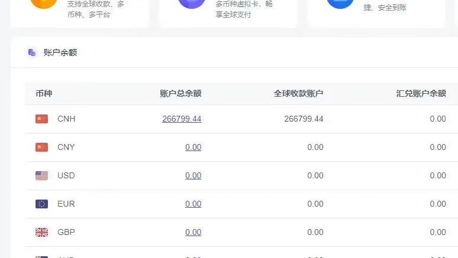Viewport: 458px width, 258px height.
Task: Click CNY exchange account balance 0.00
Action: point(438,147)
